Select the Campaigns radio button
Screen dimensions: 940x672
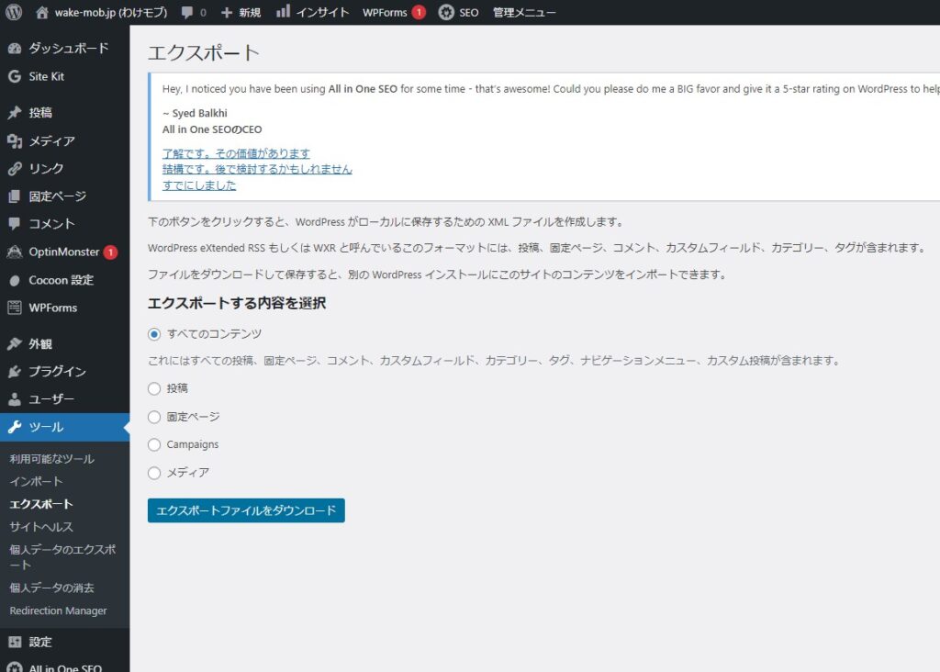pos(154,444)
